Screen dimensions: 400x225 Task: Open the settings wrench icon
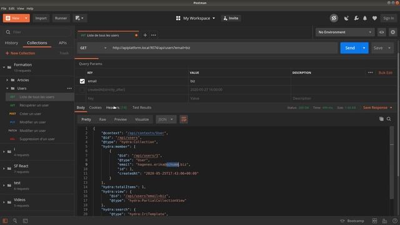click(356, 18)
